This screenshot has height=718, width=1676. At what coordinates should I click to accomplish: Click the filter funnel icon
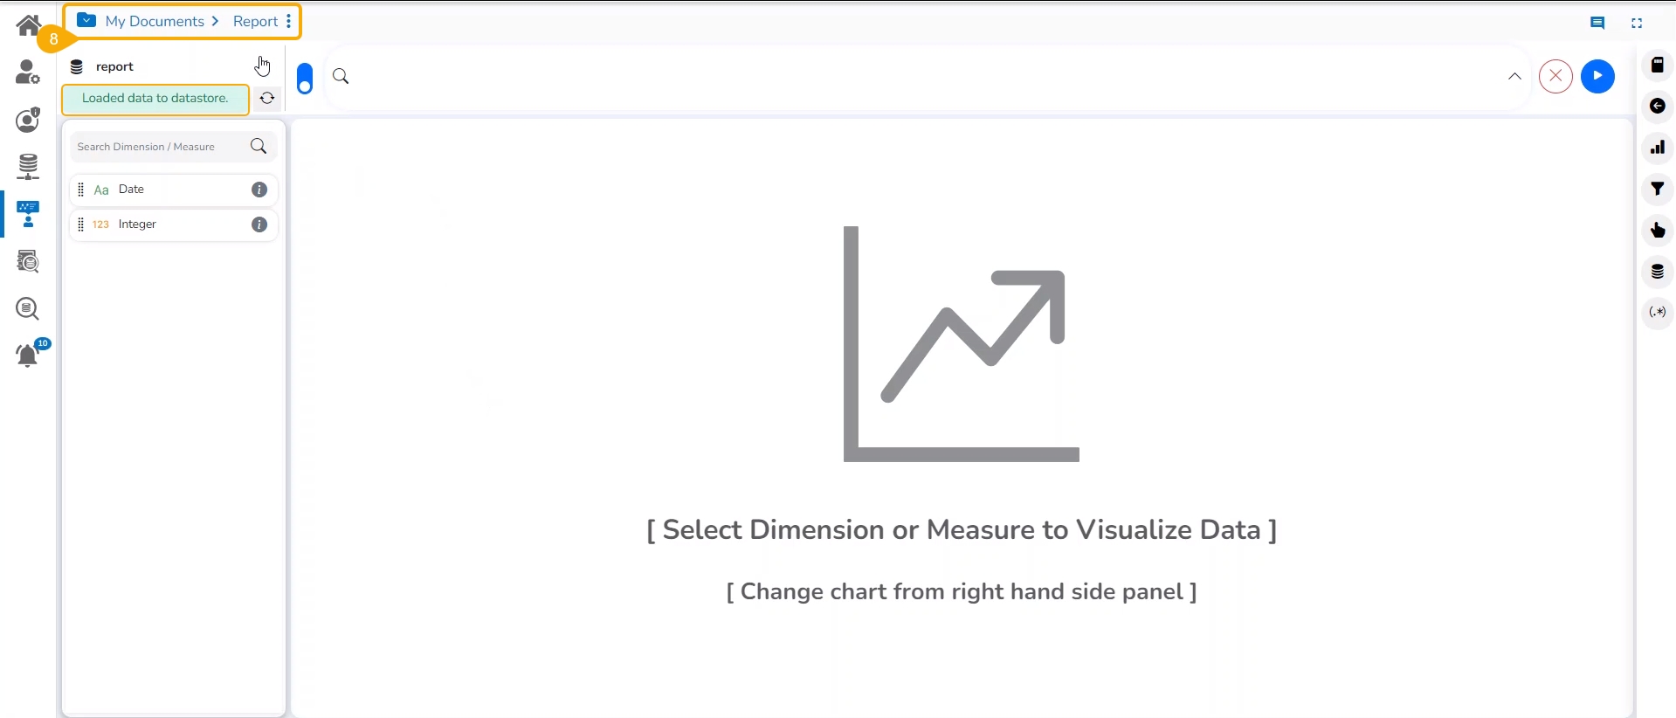click(x=1658, y=189)
